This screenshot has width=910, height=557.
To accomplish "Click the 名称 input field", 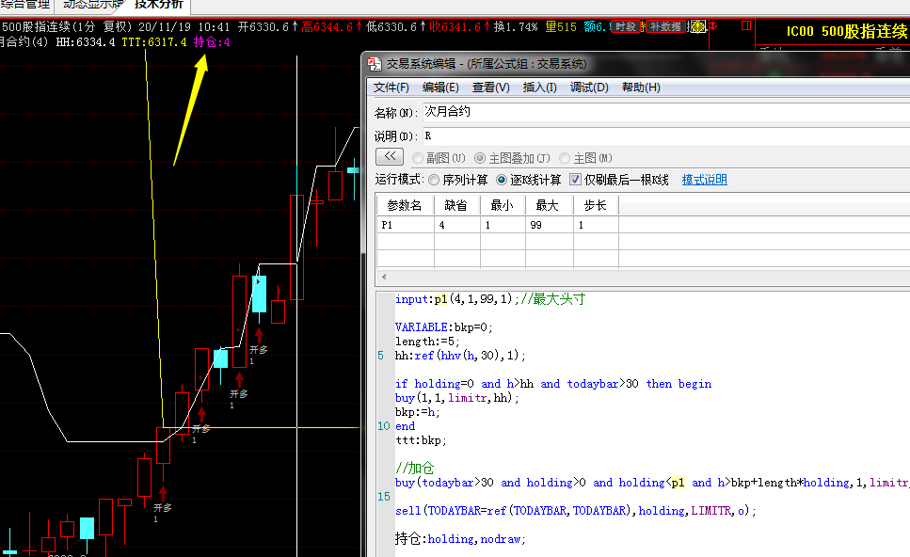I will point(666,112).
